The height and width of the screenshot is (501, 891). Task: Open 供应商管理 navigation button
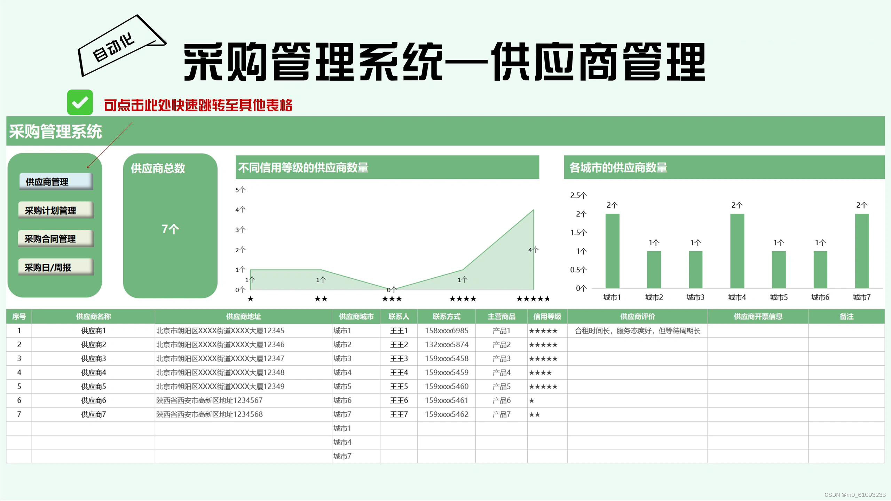[56, 182]
